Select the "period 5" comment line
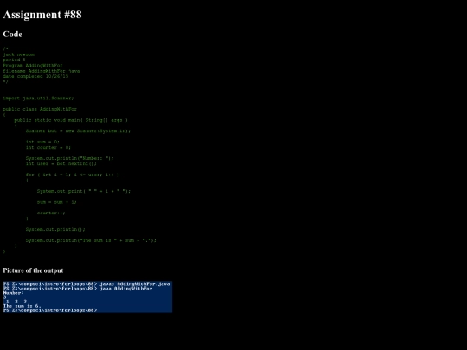Screen dimensions: 467x350 [x=15, y=60]
